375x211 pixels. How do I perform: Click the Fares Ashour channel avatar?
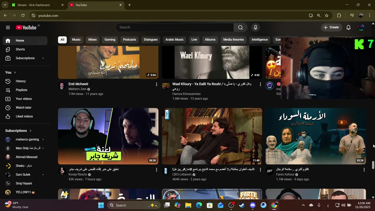pyautogui.click(x=270, y=171)
